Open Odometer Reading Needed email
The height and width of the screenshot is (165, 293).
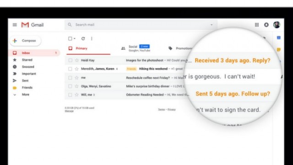pyautogui.click(x=145, y=95)
